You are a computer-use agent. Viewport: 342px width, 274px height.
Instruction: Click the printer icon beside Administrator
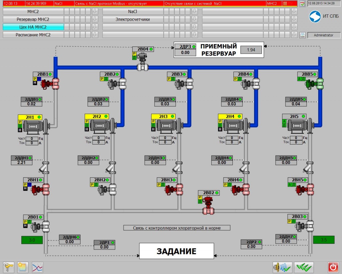tap(302, 35)
